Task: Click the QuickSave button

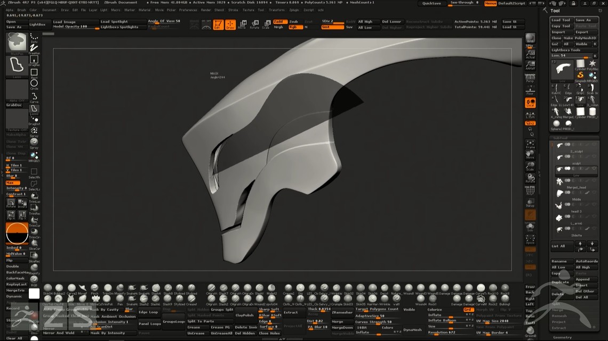Action: coord(431,3)
